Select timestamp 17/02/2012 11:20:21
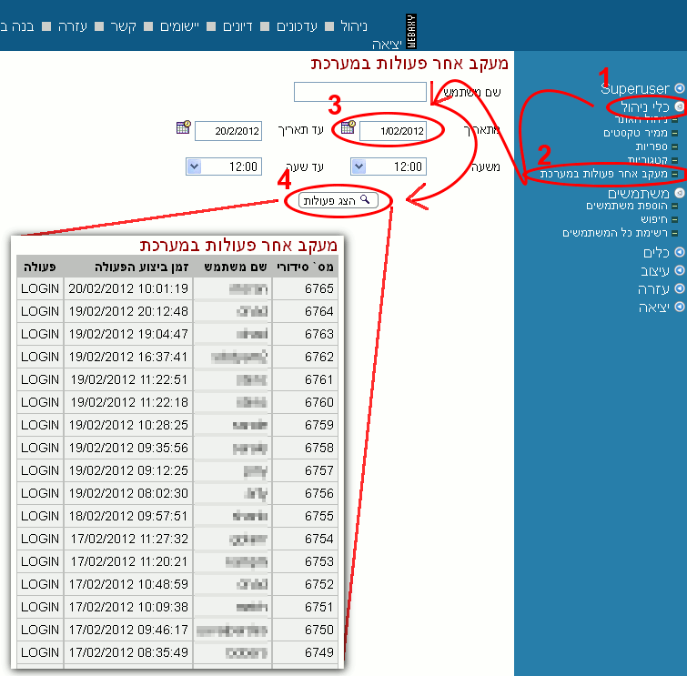 click(x=129, y=561)
